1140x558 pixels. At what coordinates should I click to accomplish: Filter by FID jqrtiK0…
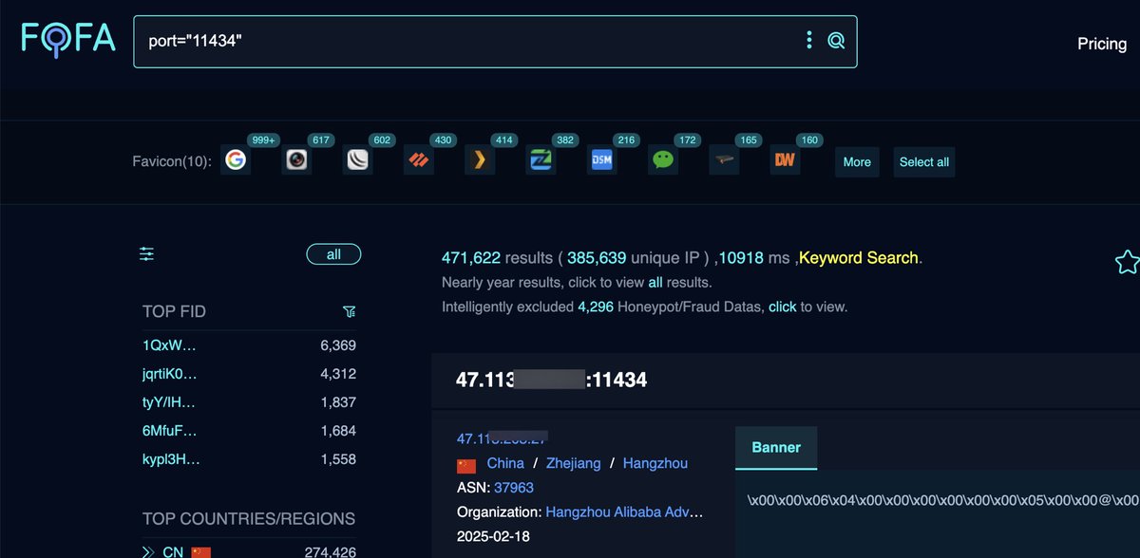(x=170, y=374)
